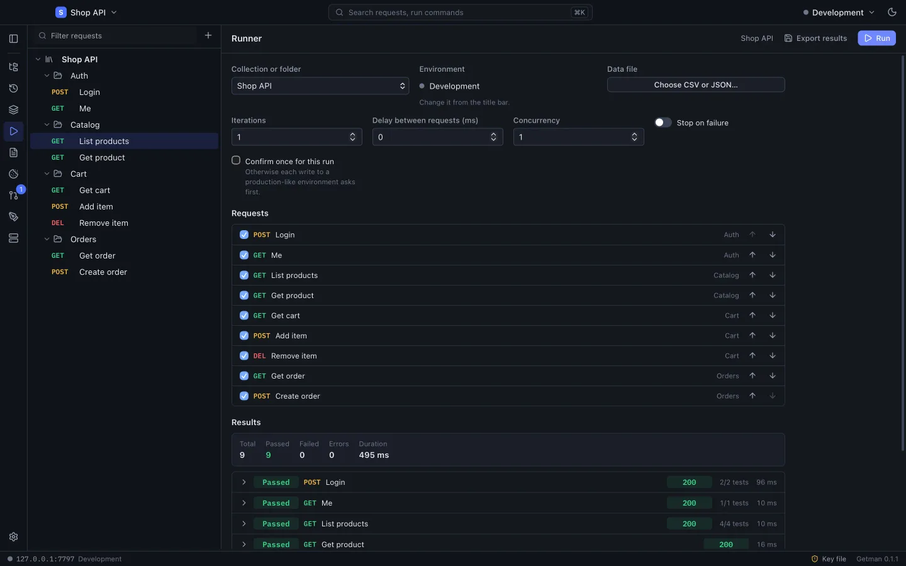Open the Shop API workspace switcher
The width and height of the screenshot is (906, 566).
tap(86, 13)
